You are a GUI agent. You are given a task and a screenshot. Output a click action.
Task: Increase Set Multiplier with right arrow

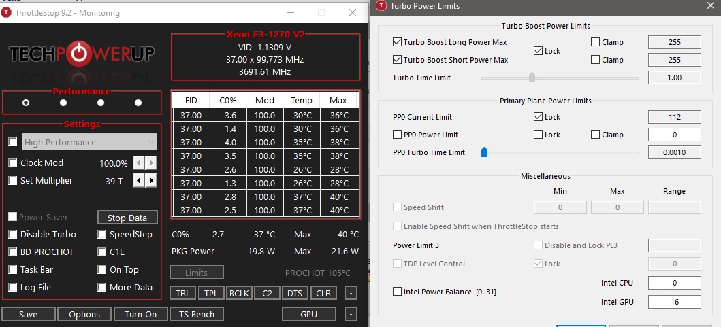[x=151, y=180]
